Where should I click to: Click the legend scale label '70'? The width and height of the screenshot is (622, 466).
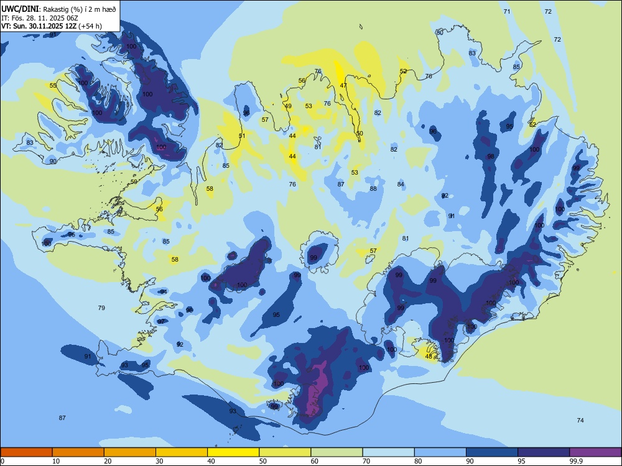(x=366, y=461)
